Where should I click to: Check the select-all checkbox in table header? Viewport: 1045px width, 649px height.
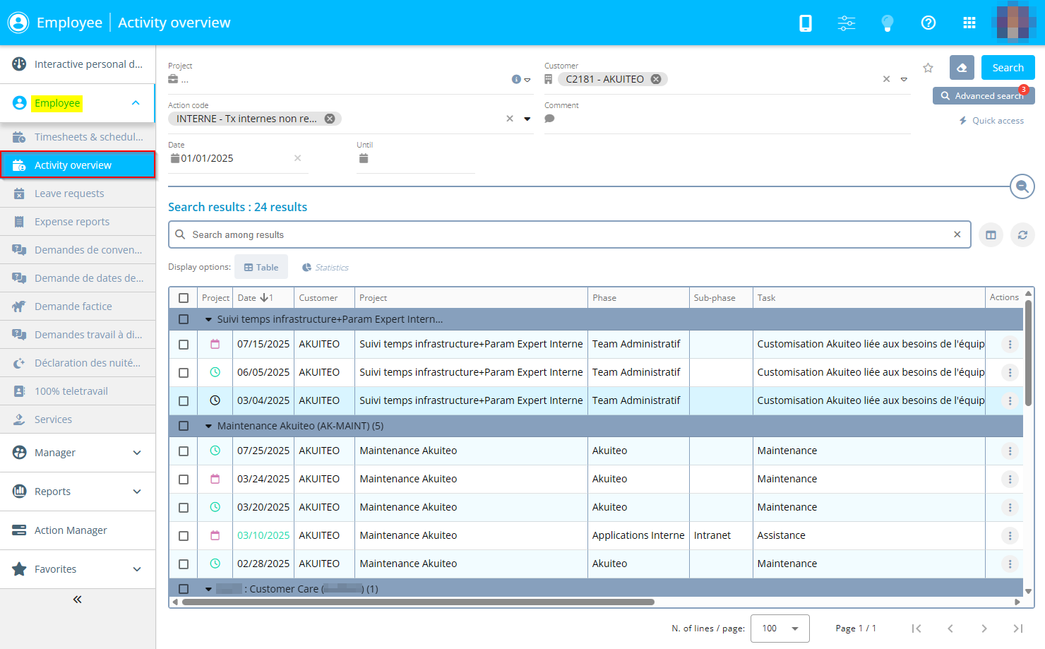click(x=184, y=298)
